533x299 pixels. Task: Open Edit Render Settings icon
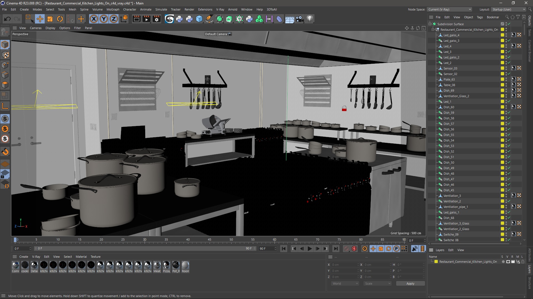(x=157, y=19)
